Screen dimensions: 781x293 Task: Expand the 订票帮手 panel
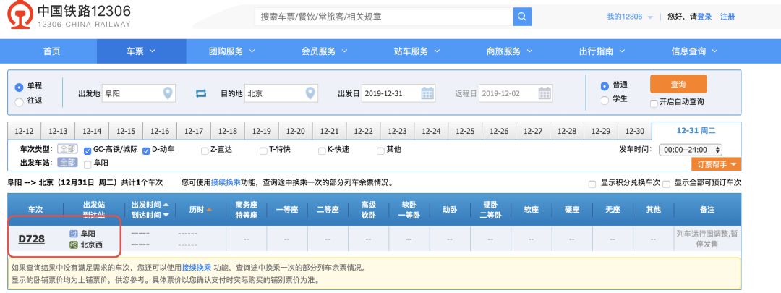[x=716, y=164]
